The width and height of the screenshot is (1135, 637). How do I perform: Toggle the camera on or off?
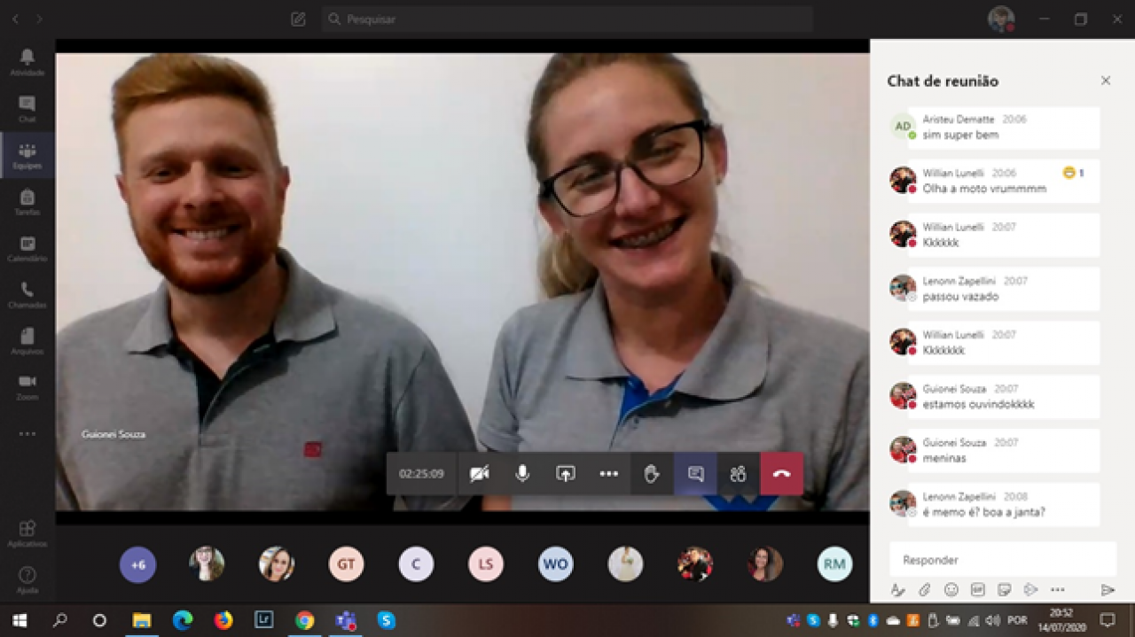(479, 474)
